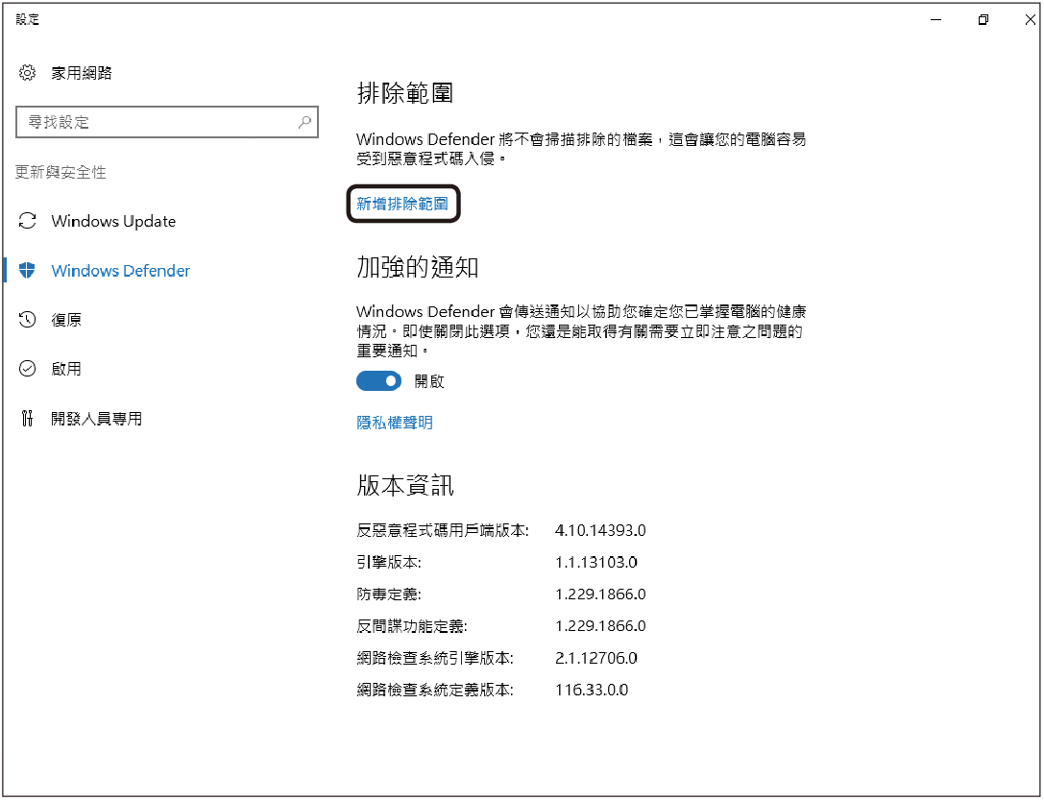Open 開發人員專用 developer settings
This screenshot has height=801, width=1044.
97,418
